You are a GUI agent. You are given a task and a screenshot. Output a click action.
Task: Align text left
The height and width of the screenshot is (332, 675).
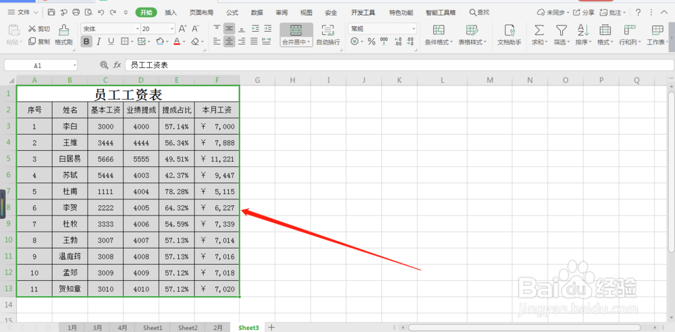217,42
